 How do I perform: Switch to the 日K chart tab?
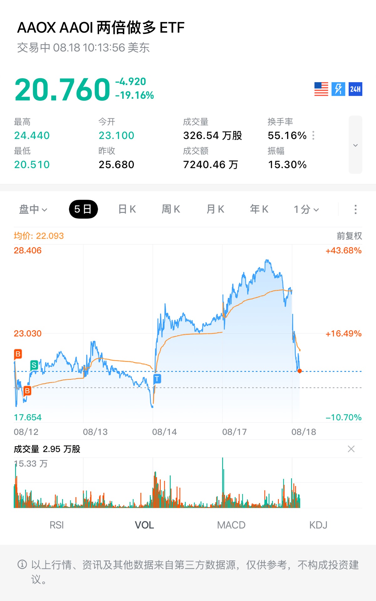coord(127,209)
